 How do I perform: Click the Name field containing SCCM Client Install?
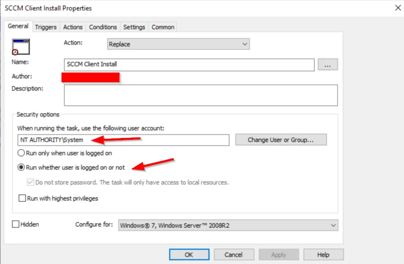(x=189, y=65)
